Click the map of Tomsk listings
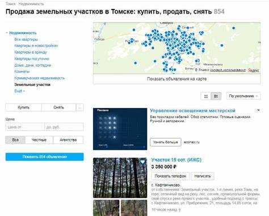Image resolution: width=269 pixels, height=216 pixels. click(x=176, y=48)
